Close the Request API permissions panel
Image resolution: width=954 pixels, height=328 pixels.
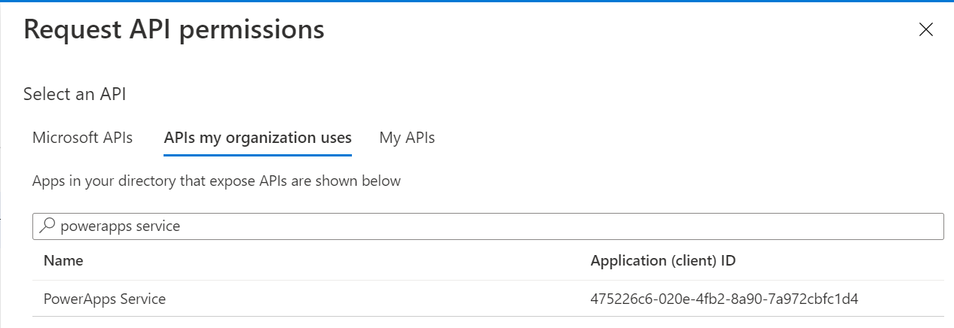coord(926,30)
